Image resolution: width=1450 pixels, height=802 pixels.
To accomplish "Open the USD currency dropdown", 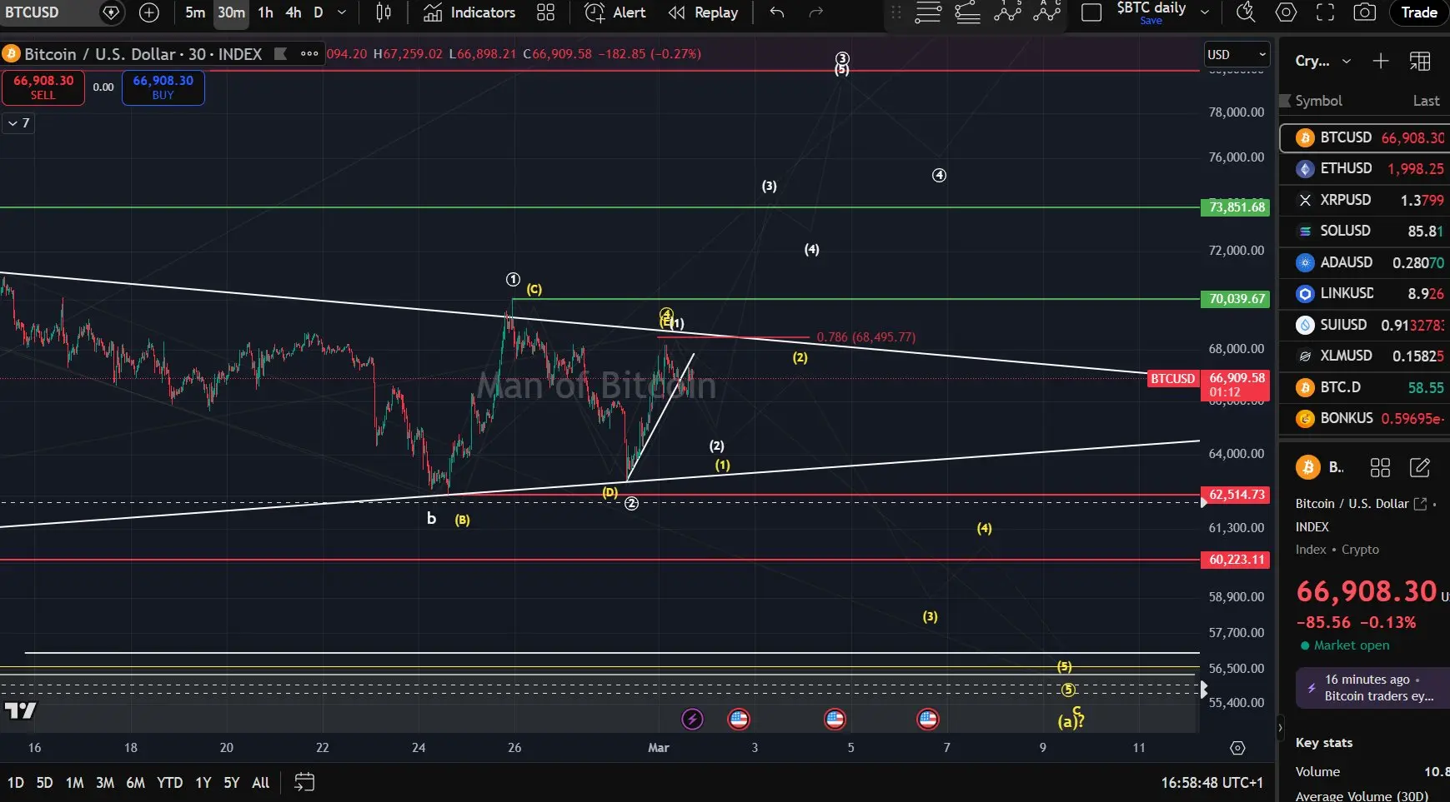I will pos(1237,55).
